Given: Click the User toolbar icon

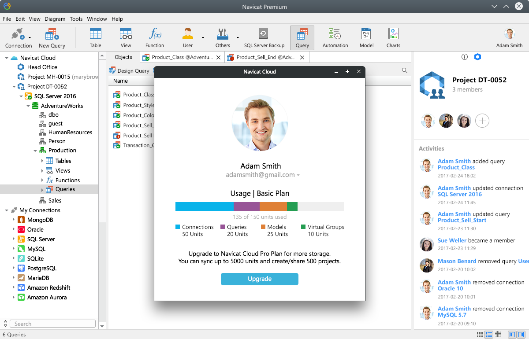Looking at the screenshot, I should pyautogui.click(x=188, y=38).
